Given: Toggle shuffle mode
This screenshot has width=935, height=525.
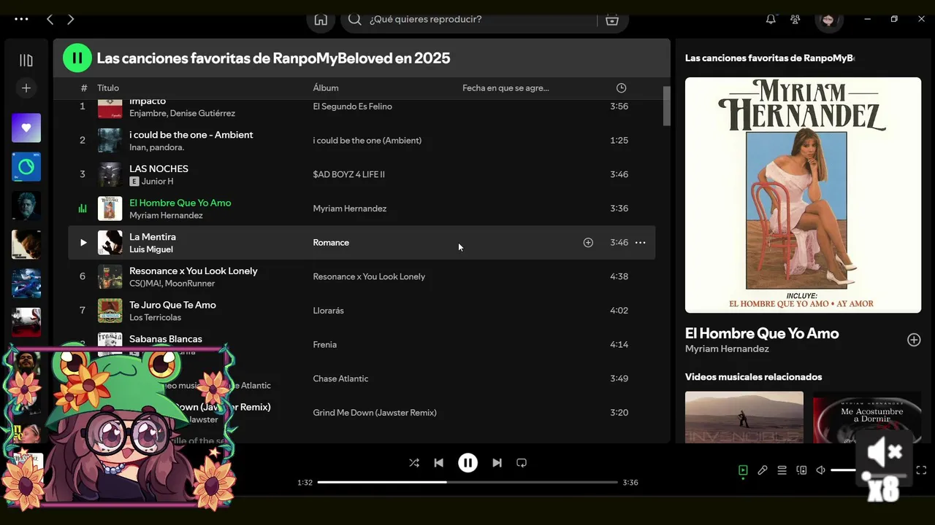Looking at the screenshot, I should (414, 462).
